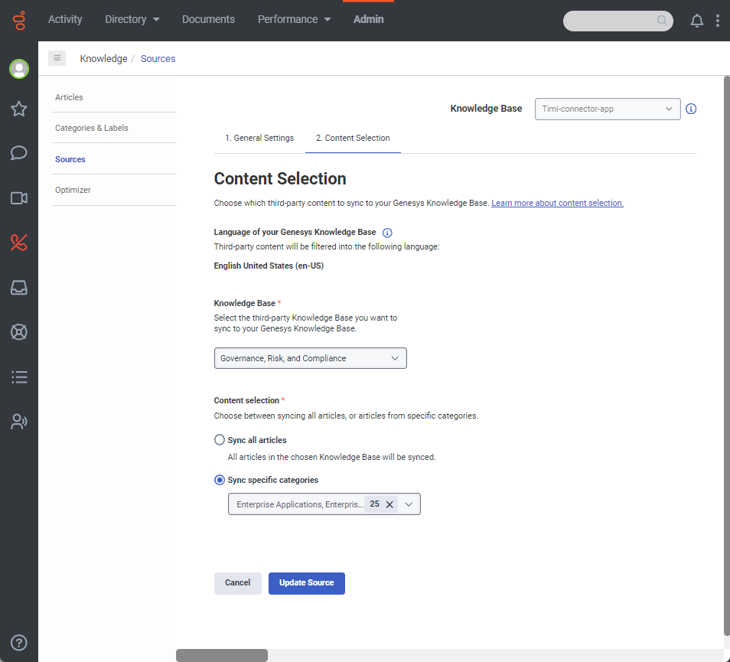Image resolution: width=730 pixels, height=662 pixels.
Task: Click the Knowledge breadcrumb
Action: [103, 59]
